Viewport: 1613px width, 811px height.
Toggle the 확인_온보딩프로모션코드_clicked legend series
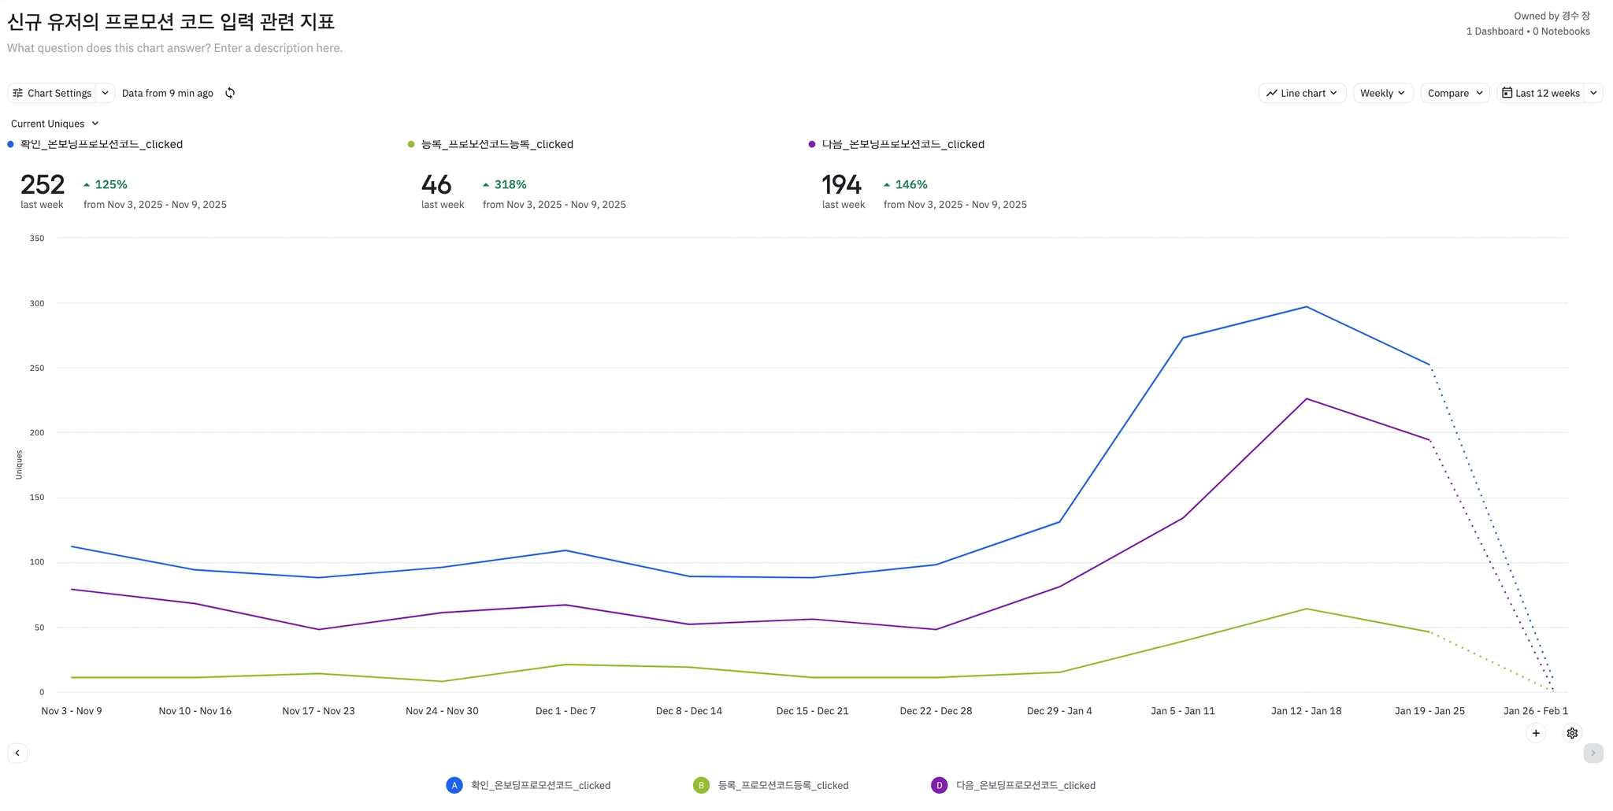click(540, 785)
